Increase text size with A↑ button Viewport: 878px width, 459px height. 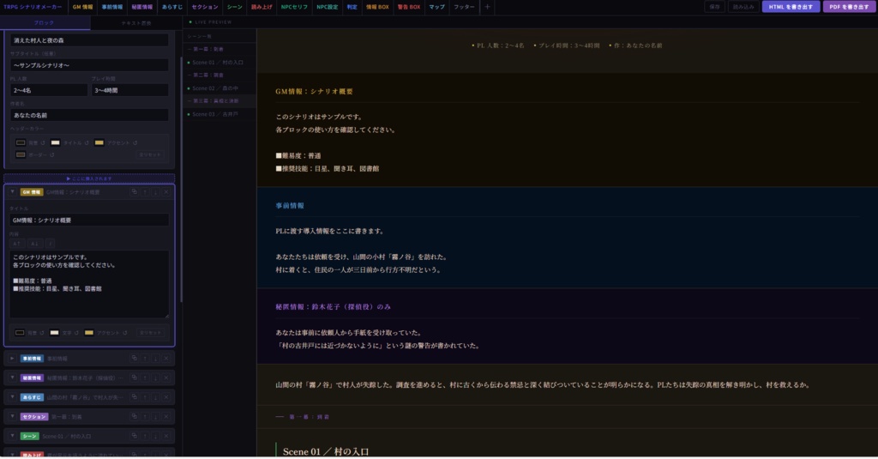click(x=16, y=244)
